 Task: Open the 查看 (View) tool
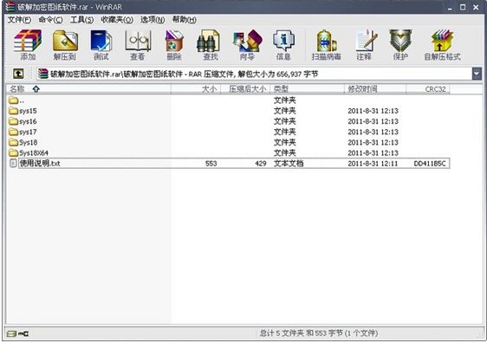138,45
